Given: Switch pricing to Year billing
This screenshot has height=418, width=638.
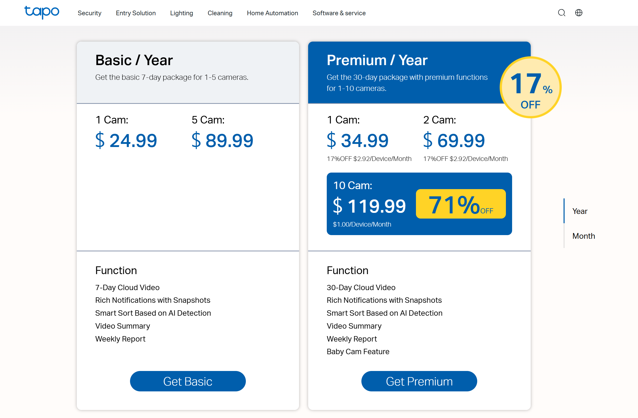Looking at the screenshot, I should pos(580,211).
